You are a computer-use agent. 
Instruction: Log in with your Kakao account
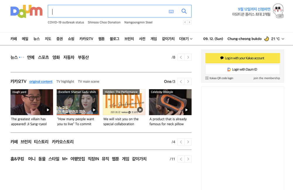tap(243, 58)
